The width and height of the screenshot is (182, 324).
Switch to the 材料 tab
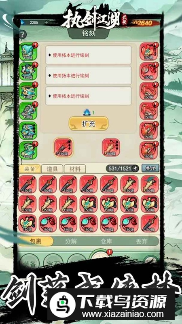tap(75, 169)
